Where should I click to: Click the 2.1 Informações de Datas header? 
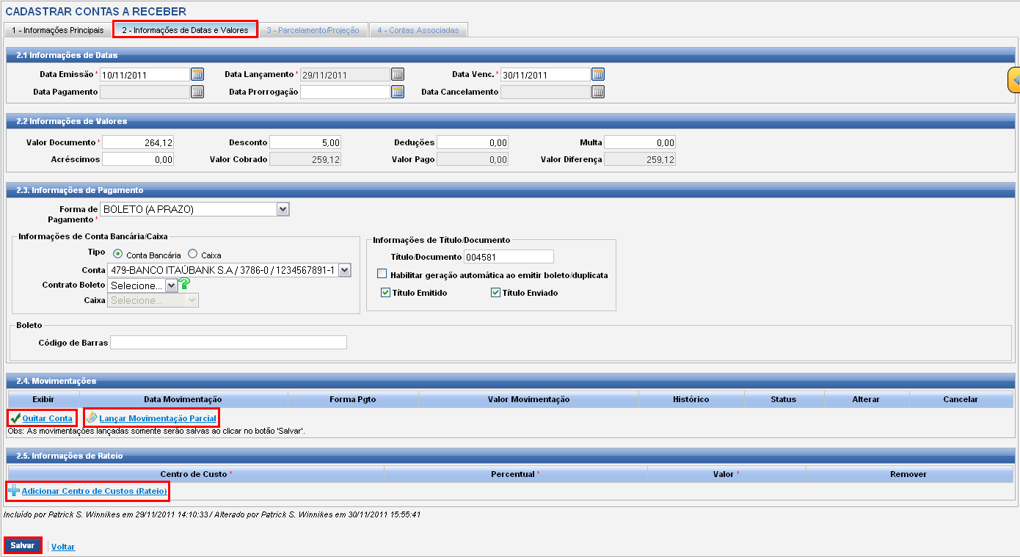click(x=510, y=55)
